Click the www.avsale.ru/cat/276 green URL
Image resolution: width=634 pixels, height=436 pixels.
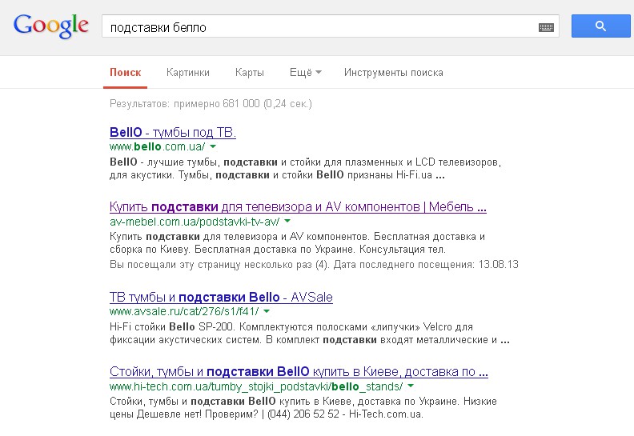click(x=184, y=312)
